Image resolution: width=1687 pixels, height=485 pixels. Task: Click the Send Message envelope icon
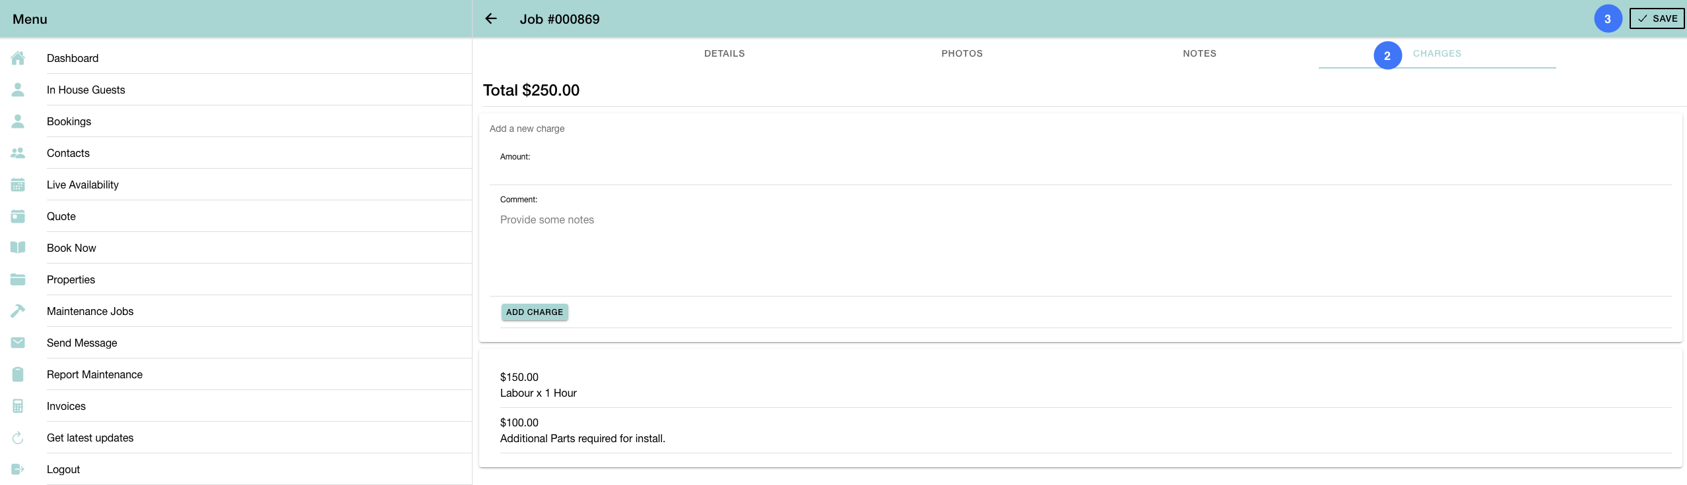click(x=18, y=343)
